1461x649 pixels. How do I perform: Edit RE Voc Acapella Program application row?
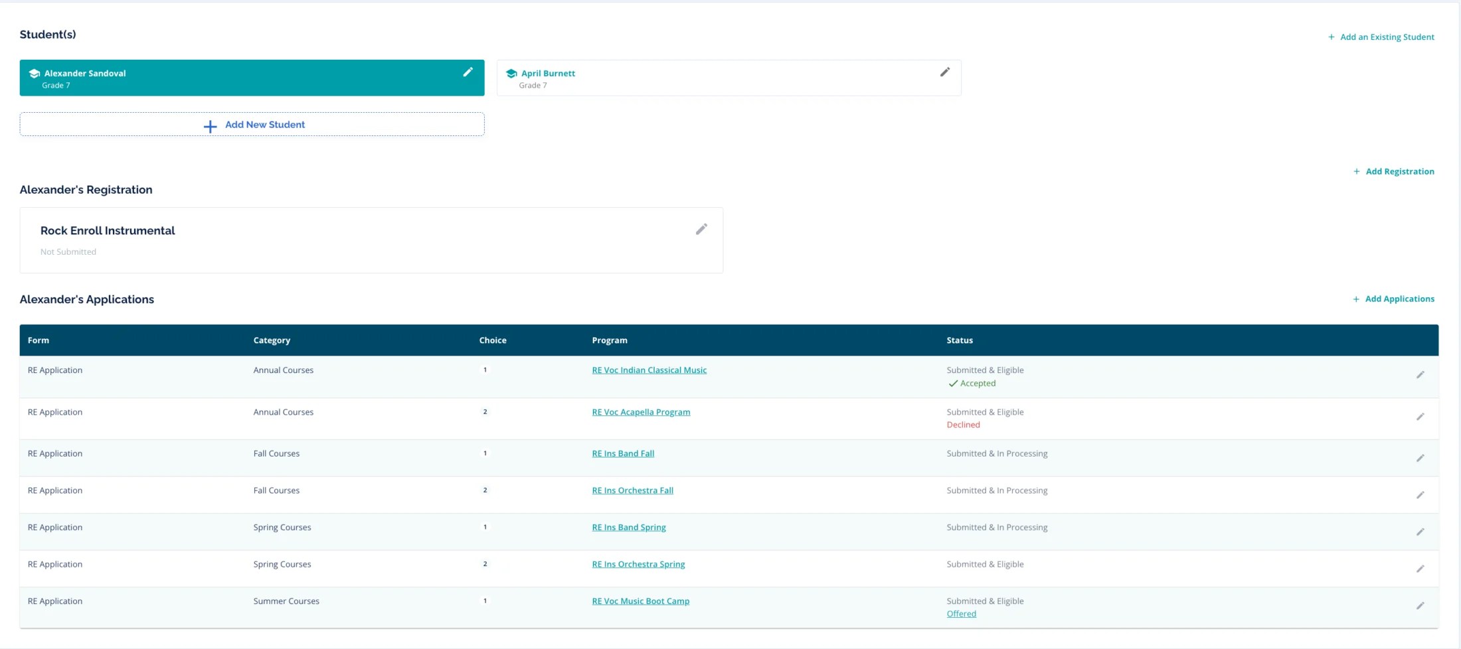pos(1420,417)
